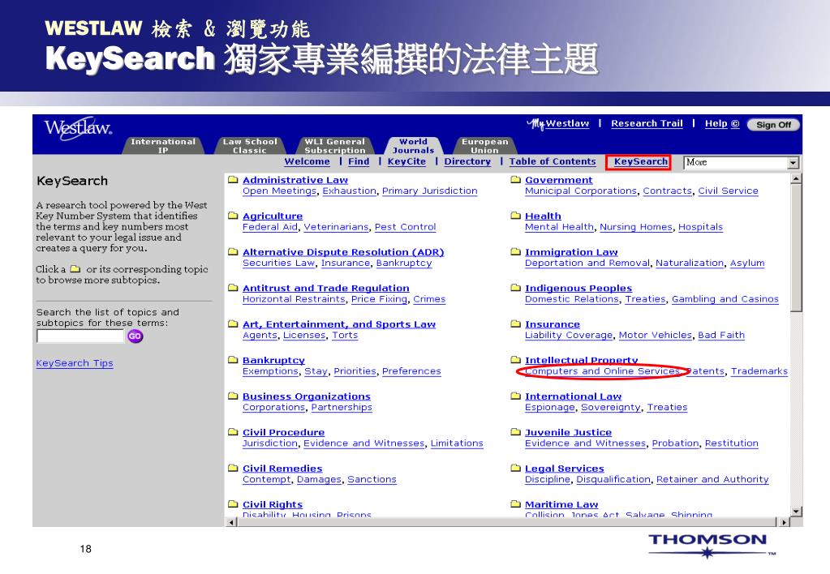Click the vertical scrollbar up arrow

point(796,179)
